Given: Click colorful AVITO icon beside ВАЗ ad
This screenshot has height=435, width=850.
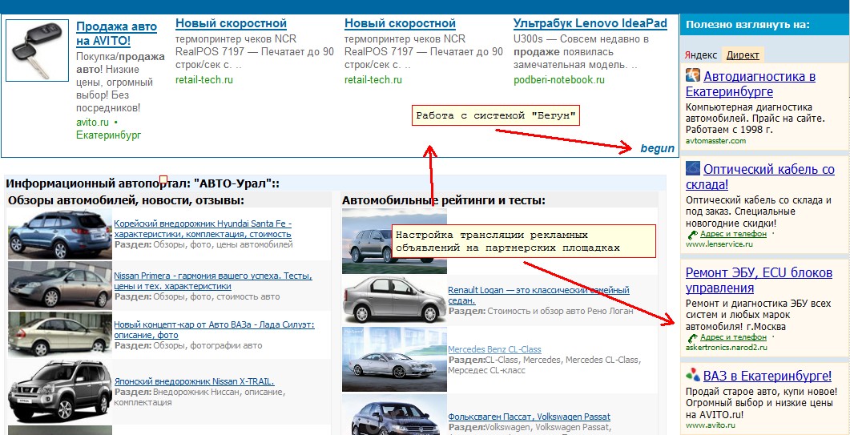Looking at the screenshot, I should click(x=692, y=375).
